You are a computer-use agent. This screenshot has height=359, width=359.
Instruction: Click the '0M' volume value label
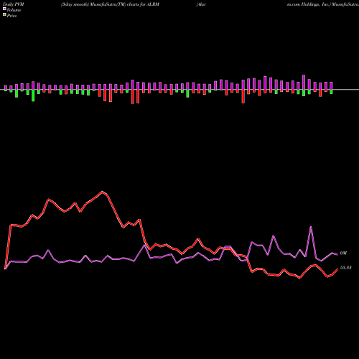(x=343, y=253)
